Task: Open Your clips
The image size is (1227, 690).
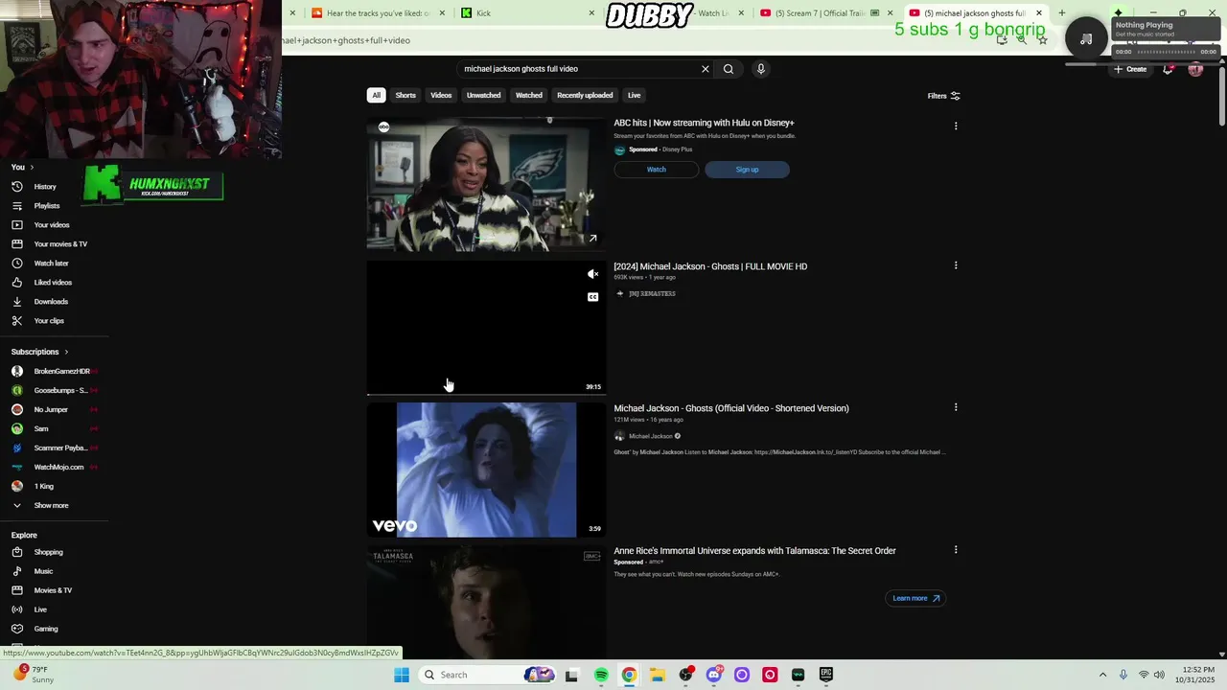Action: coord(49,321)
